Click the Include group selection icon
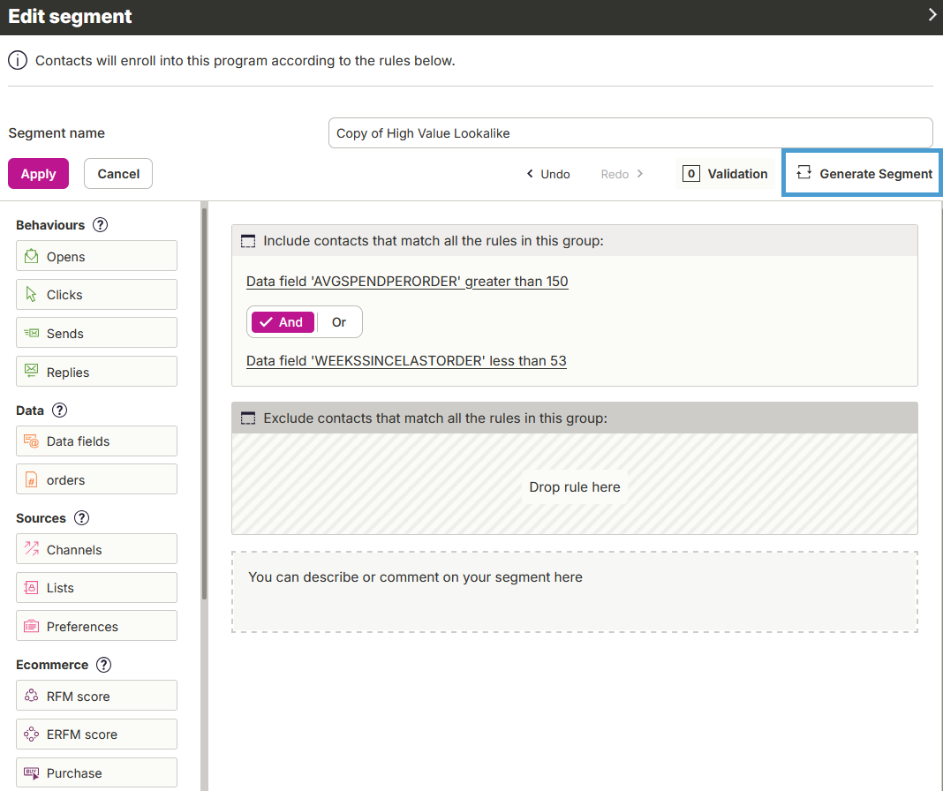The height and width of the screenshot is (791, 943). 248,241
